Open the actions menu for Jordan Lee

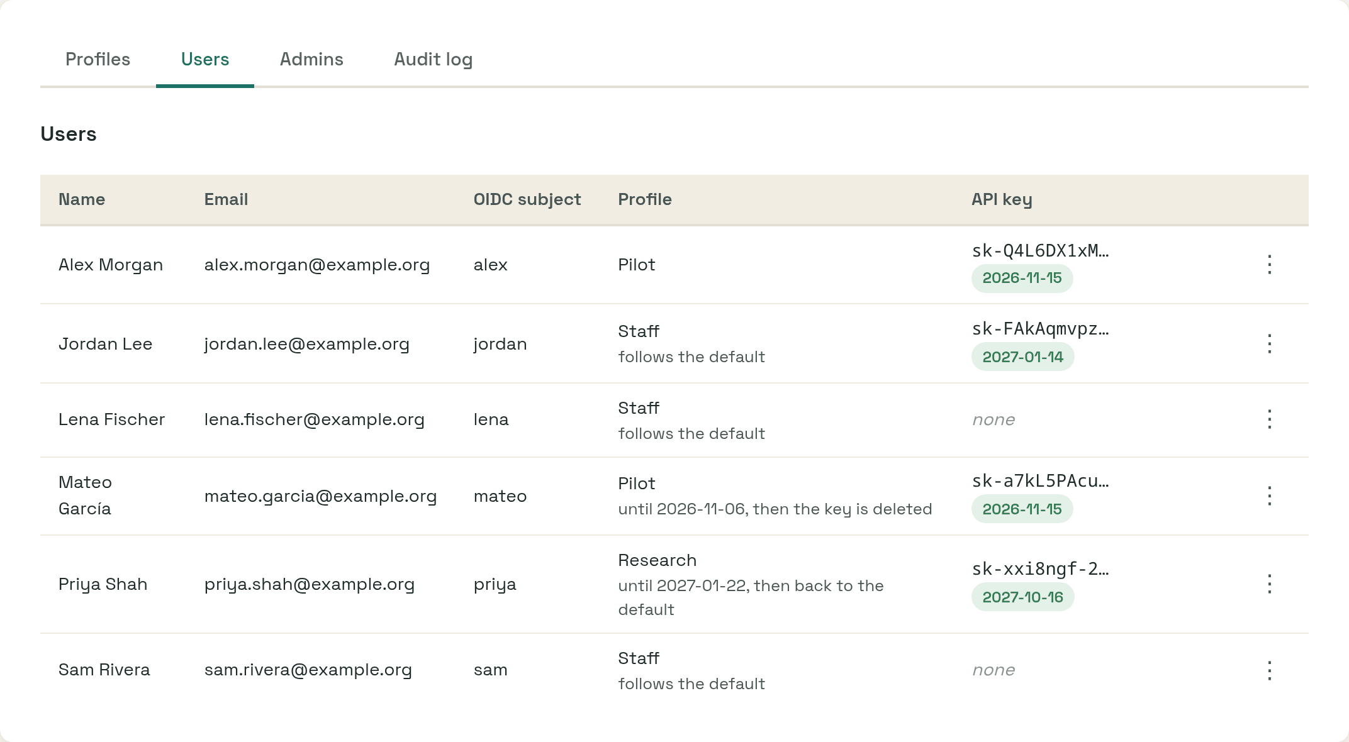[x=1270, y=344]
